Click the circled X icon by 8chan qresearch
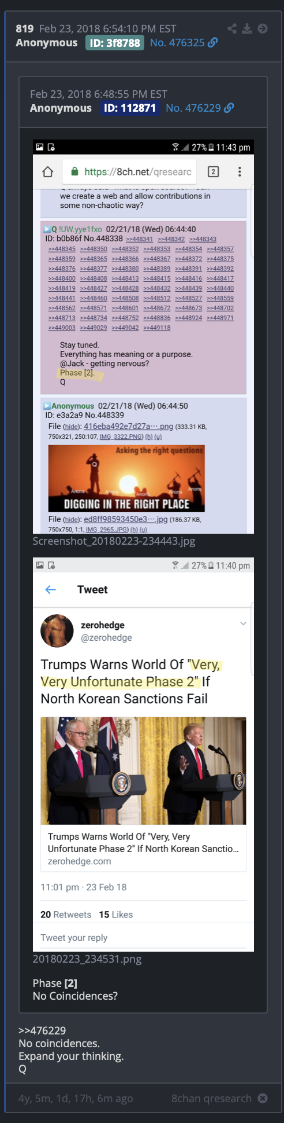The width and height of the screenshot is (284, 1123). coord(263,1098)
